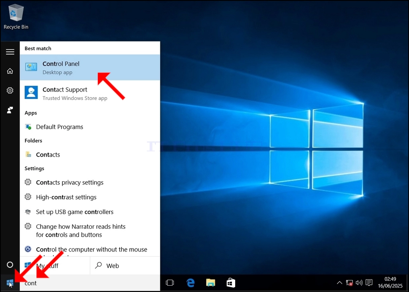Viewport: 409px width, 292px height.
Task: Open Narrator hints for controls setting
Action: point(90,231)
